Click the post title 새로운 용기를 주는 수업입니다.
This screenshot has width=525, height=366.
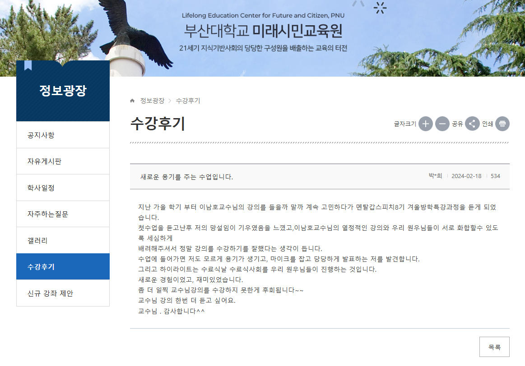point(186,177)
